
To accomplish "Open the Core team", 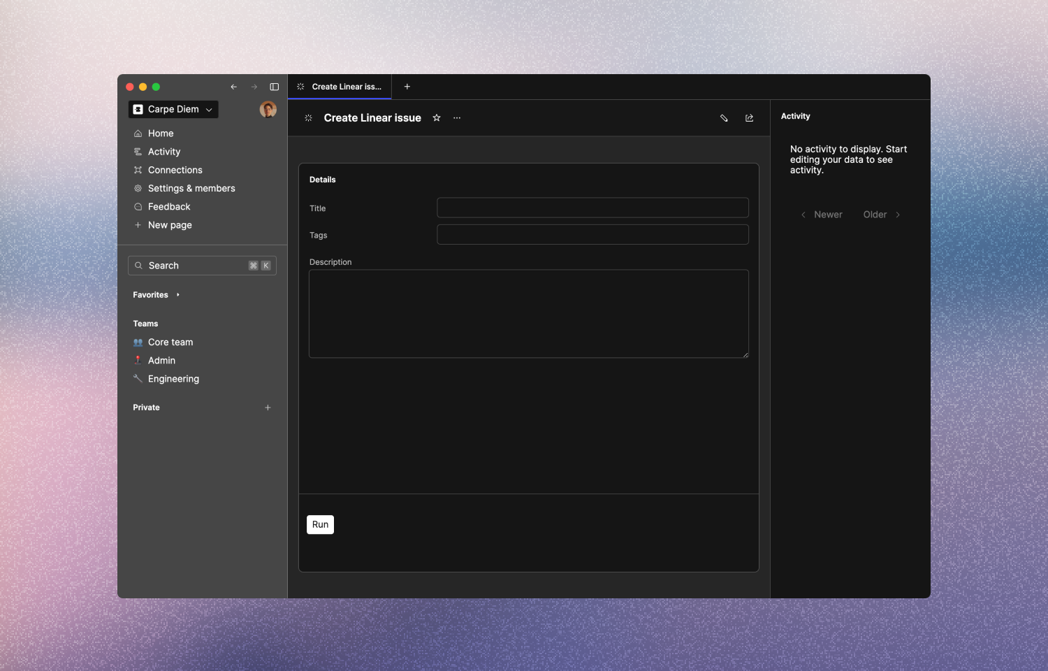I will tap(170, 342).
